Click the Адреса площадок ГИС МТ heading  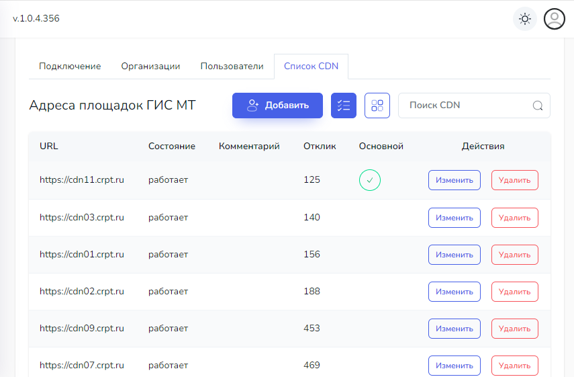pos(112,106)
